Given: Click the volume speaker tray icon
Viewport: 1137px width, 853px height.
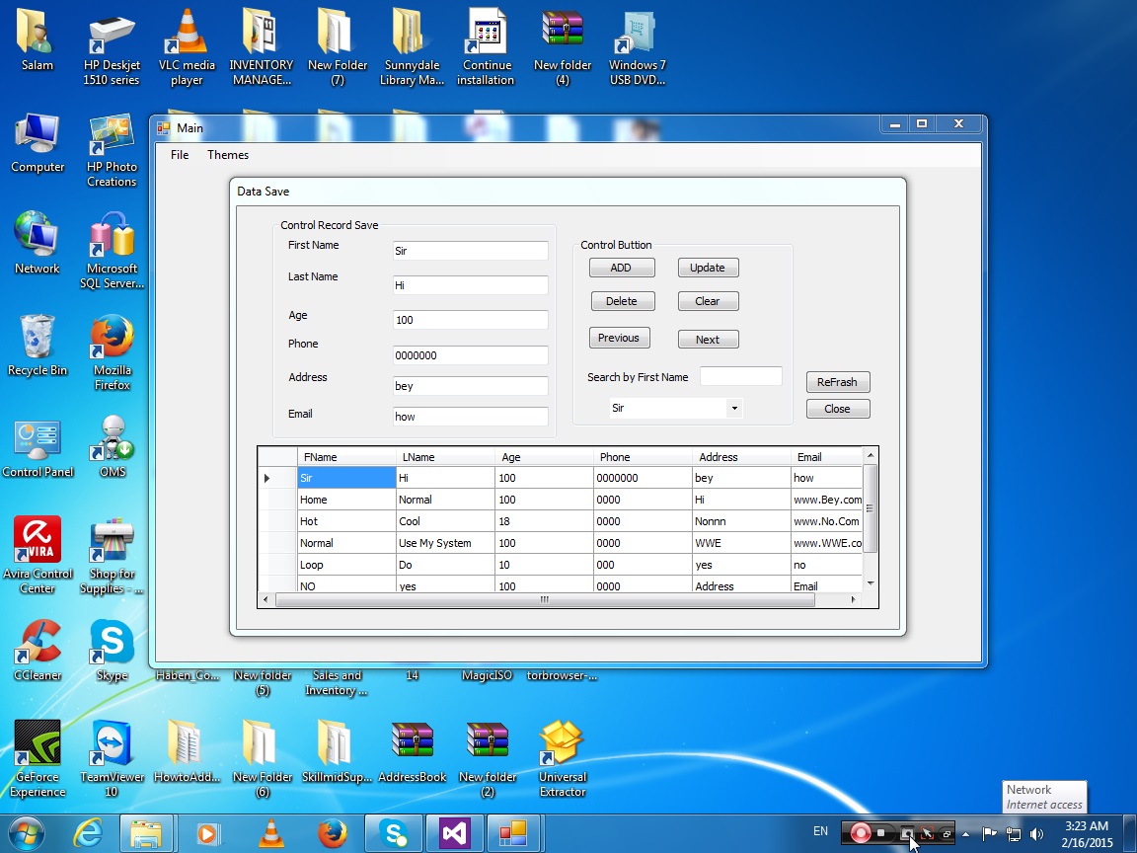Looking at the screenshot, I should click(x=1037, y=833).
